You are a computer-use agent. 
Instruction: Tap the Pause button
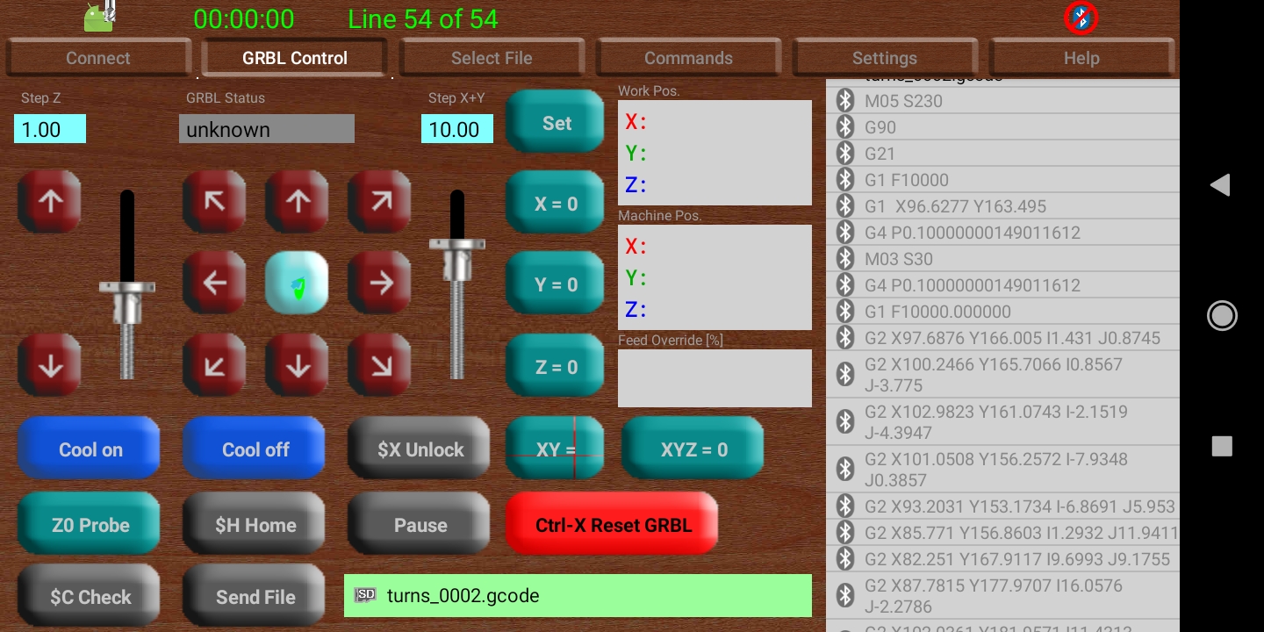coord(420,524)
